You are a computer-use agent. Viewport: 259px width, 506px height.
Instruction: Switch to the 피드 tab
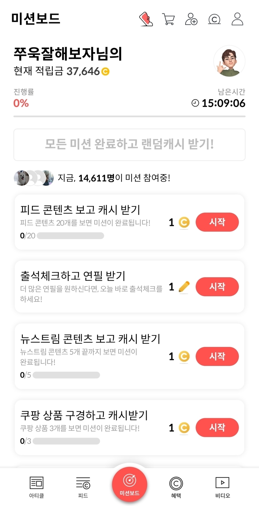[x=83, y=487]
